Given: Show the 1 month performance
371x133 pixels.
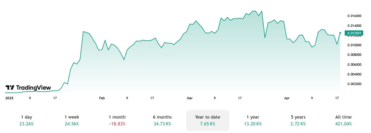Looking at the screenshot, I should click(x=117, y=120).
